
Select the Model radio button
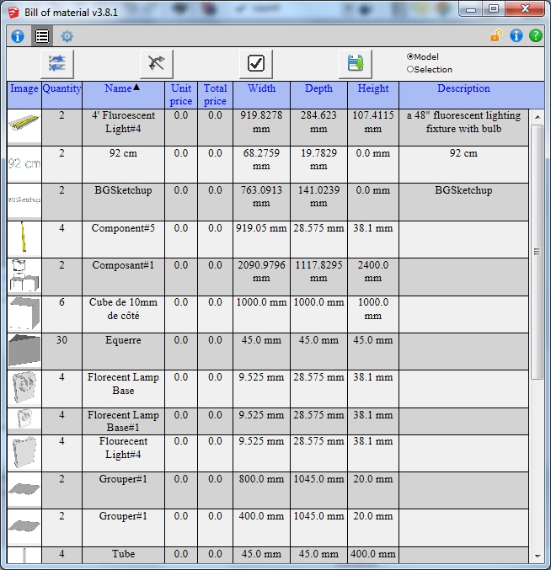(x=410, y=56)
